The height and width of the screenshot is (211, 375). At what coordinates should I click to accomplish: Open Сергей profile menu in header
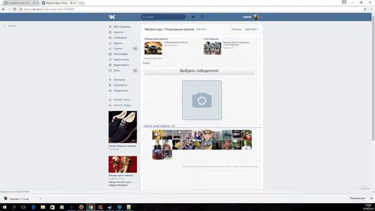point(252,17)
